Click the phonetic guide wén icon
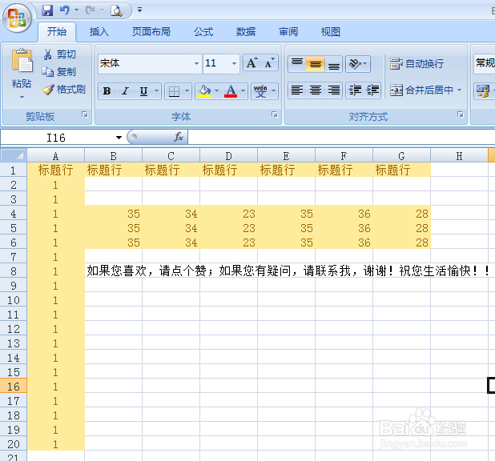The height and width of the screenshot is (461, 495). (260, 91)
